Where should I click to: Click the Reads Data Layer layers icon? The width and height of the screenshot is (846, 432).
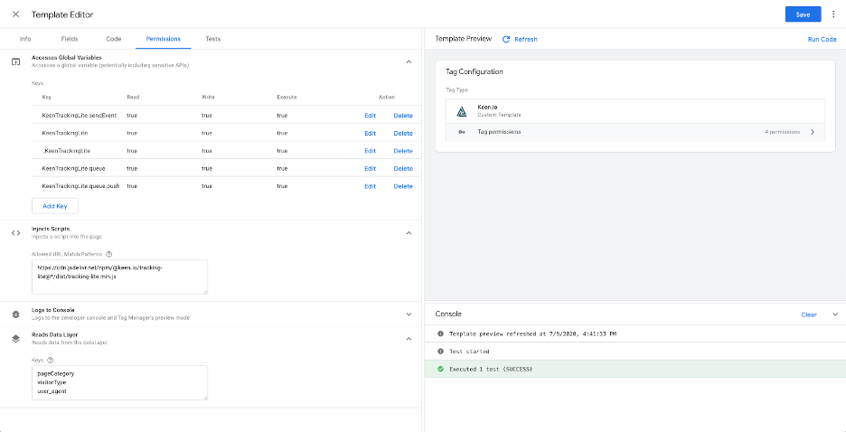(x=15, y=339)
